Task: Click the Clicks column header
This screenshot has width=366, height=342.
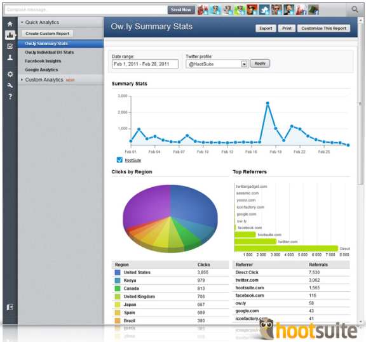Action: (x=203, y=265)
